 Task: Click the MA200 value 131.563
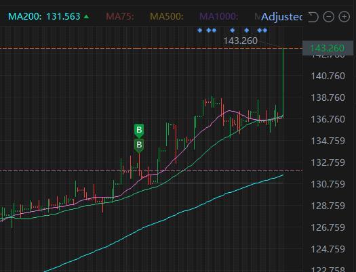(63, 16)
